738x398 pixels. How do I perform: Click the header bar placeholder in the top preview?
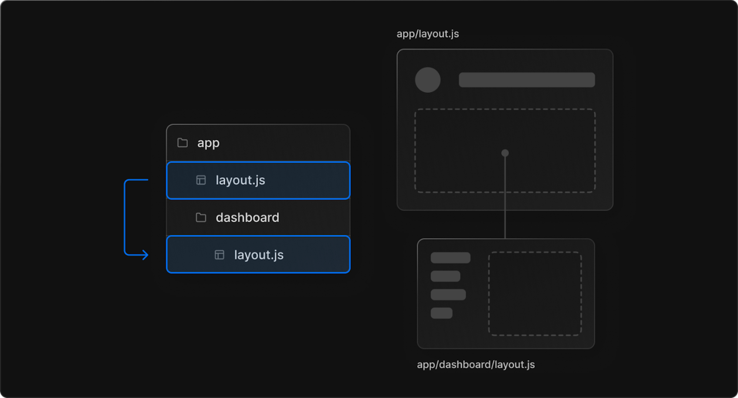click(x=526, y=79)
